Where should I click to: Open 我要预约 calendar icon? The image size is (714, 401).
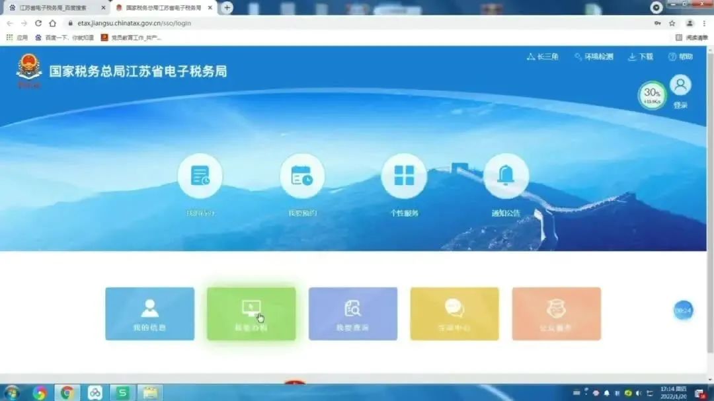pyautogui.click(x=302, y=176)
